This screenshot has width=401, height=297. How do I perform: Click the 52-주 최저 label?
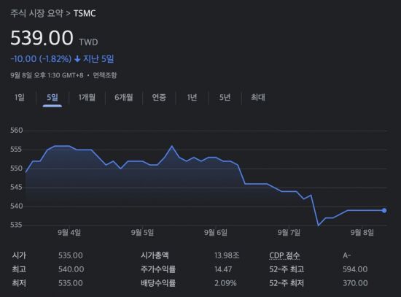pyautogui.click(x=287, y=283)
